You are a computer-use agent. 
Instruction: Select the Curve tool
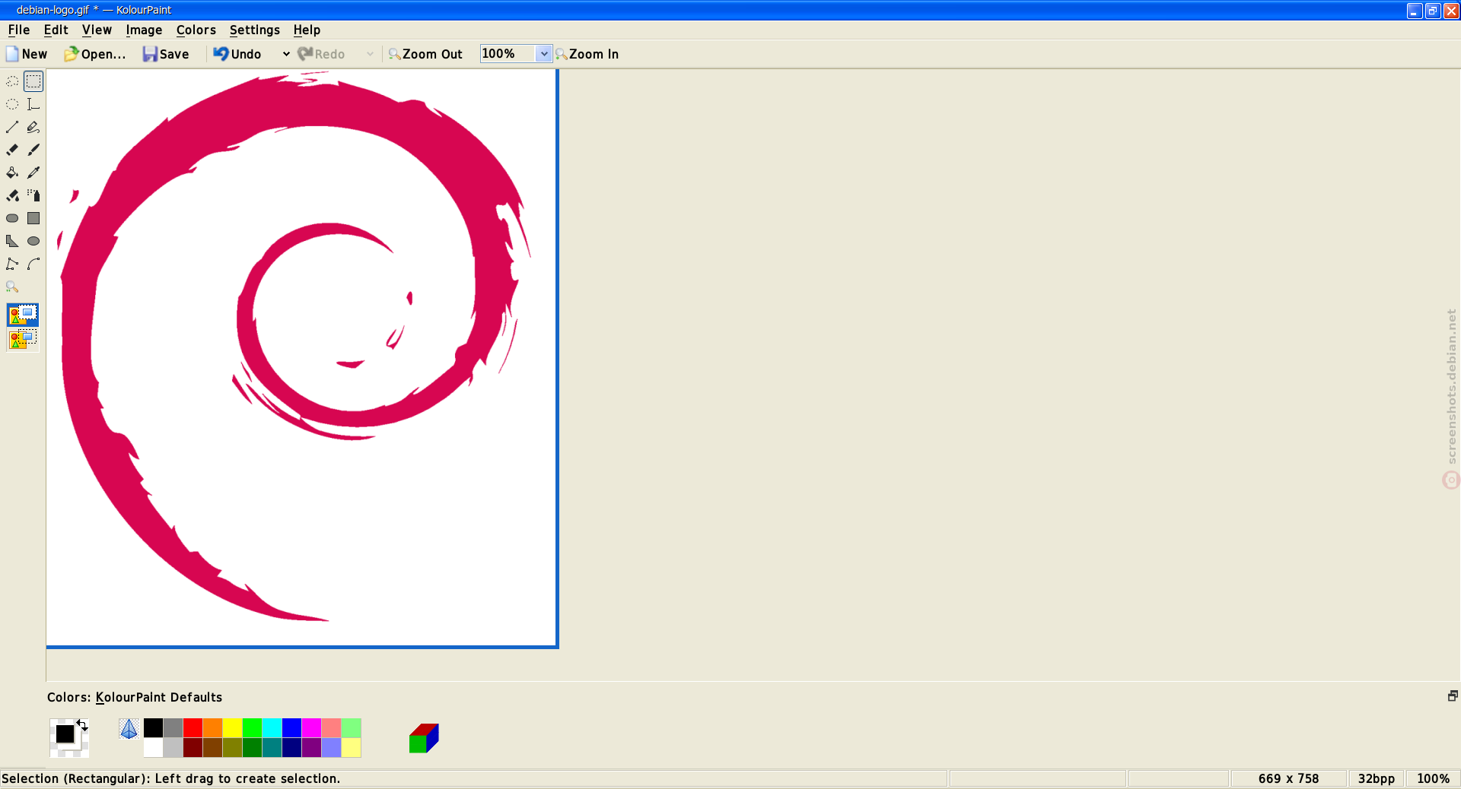[33, 264]
